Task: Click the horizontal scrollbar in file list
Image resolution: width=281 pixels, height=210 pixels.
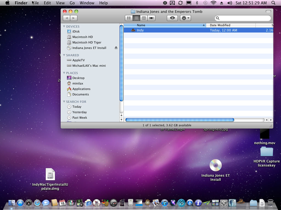Action: tap(179, 120)
